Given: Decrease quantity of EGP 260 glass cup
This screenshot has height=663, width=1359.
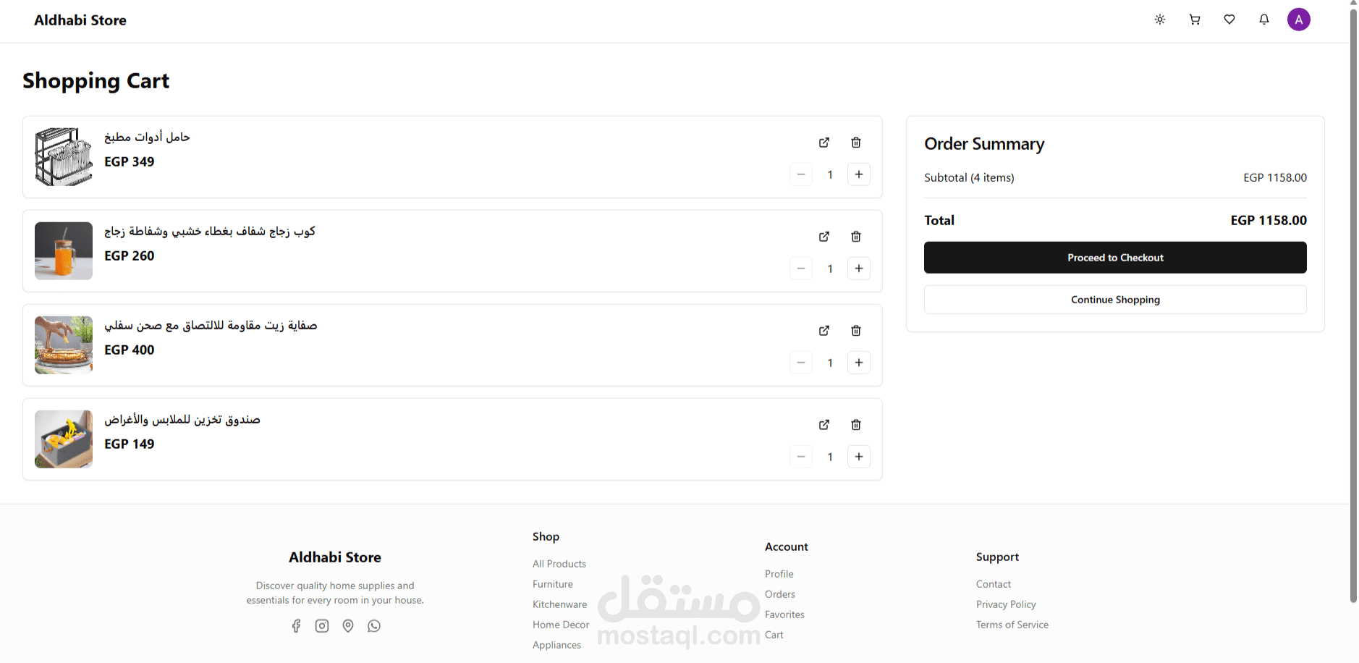Looking at the screenshot, I should 801,269.
